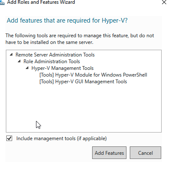Select Hyper-V Management Tools row
Image resolution: width=170 pixels, height=169 pixels.
click(62, 68)
